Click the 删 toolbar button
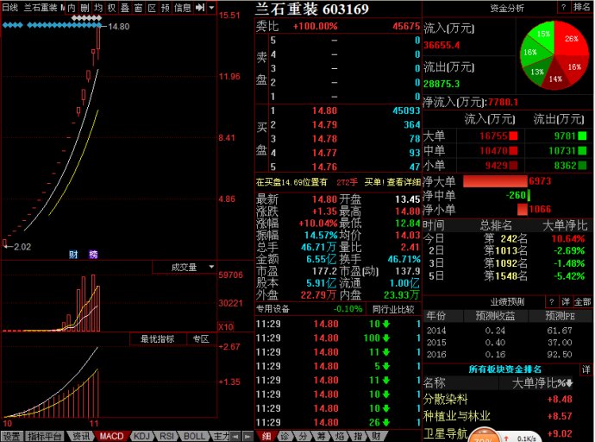Screen dimensions: 595x442 click(x=85, y=8)
